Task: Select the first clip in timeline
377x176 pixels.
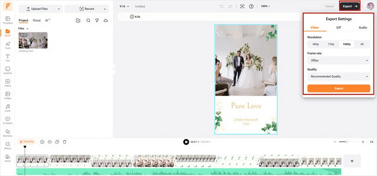Action: point(32,161)
